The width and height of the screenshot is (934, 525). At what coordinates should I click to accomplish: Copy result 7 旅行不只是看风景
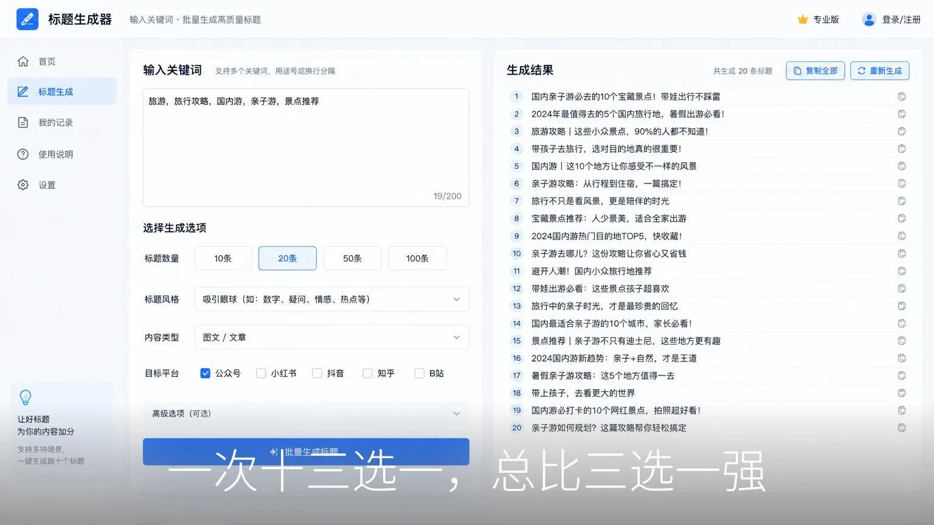(x=902, y=201)
